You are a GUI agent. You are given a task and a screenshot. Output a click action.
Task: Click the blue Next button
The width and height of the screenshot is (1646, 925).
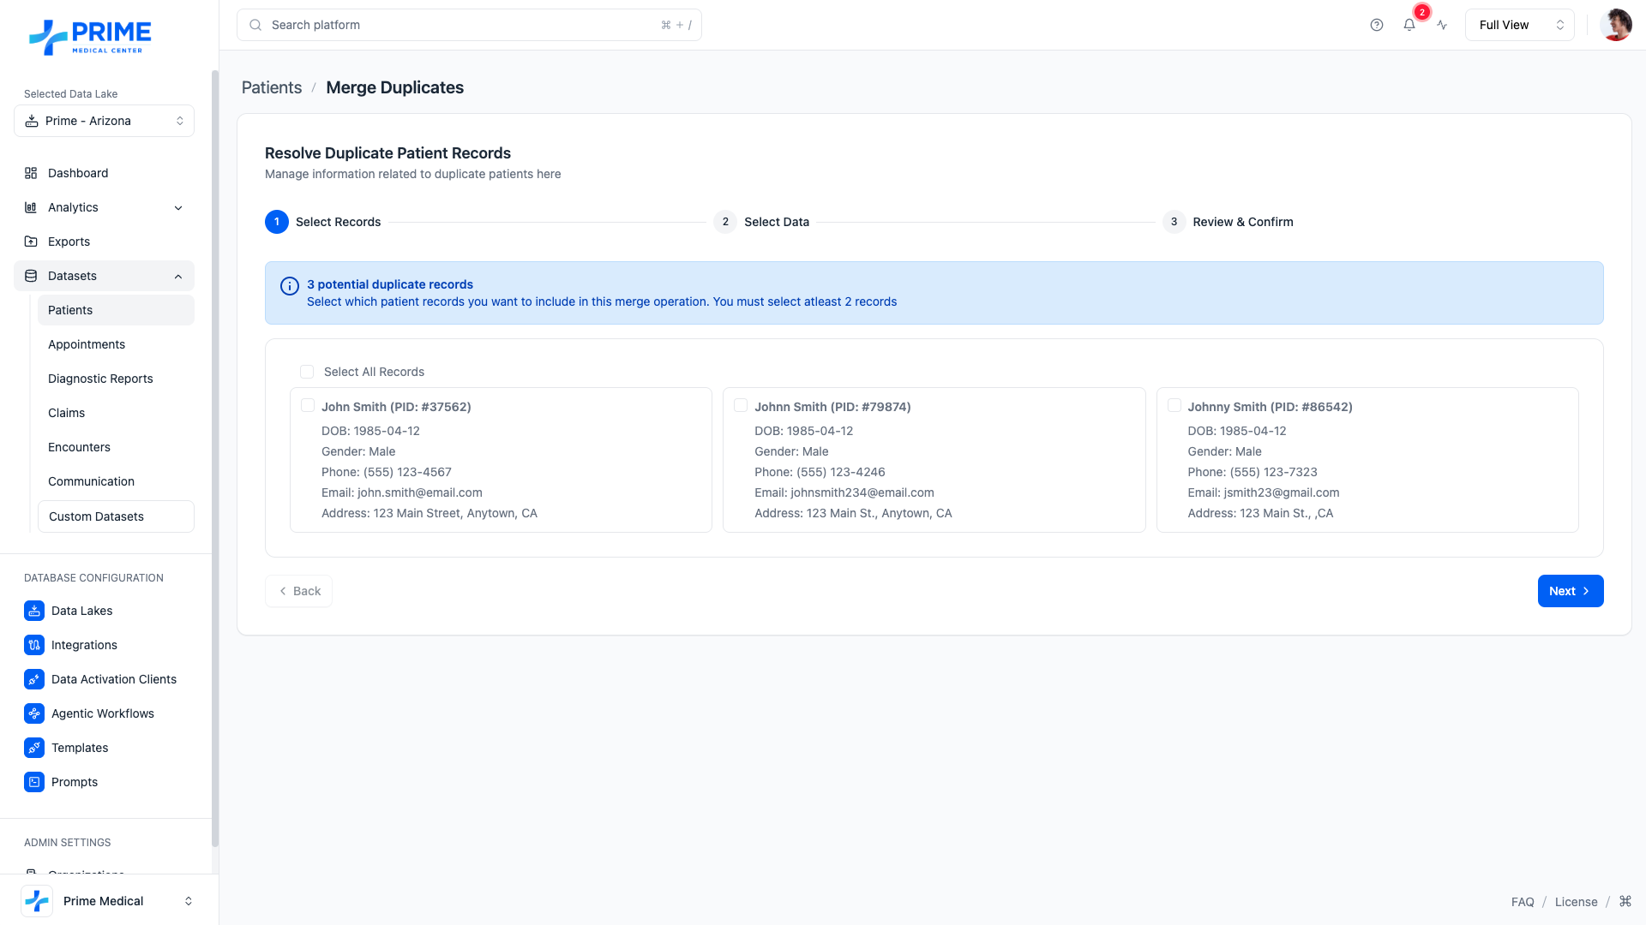pos(1570,591)
